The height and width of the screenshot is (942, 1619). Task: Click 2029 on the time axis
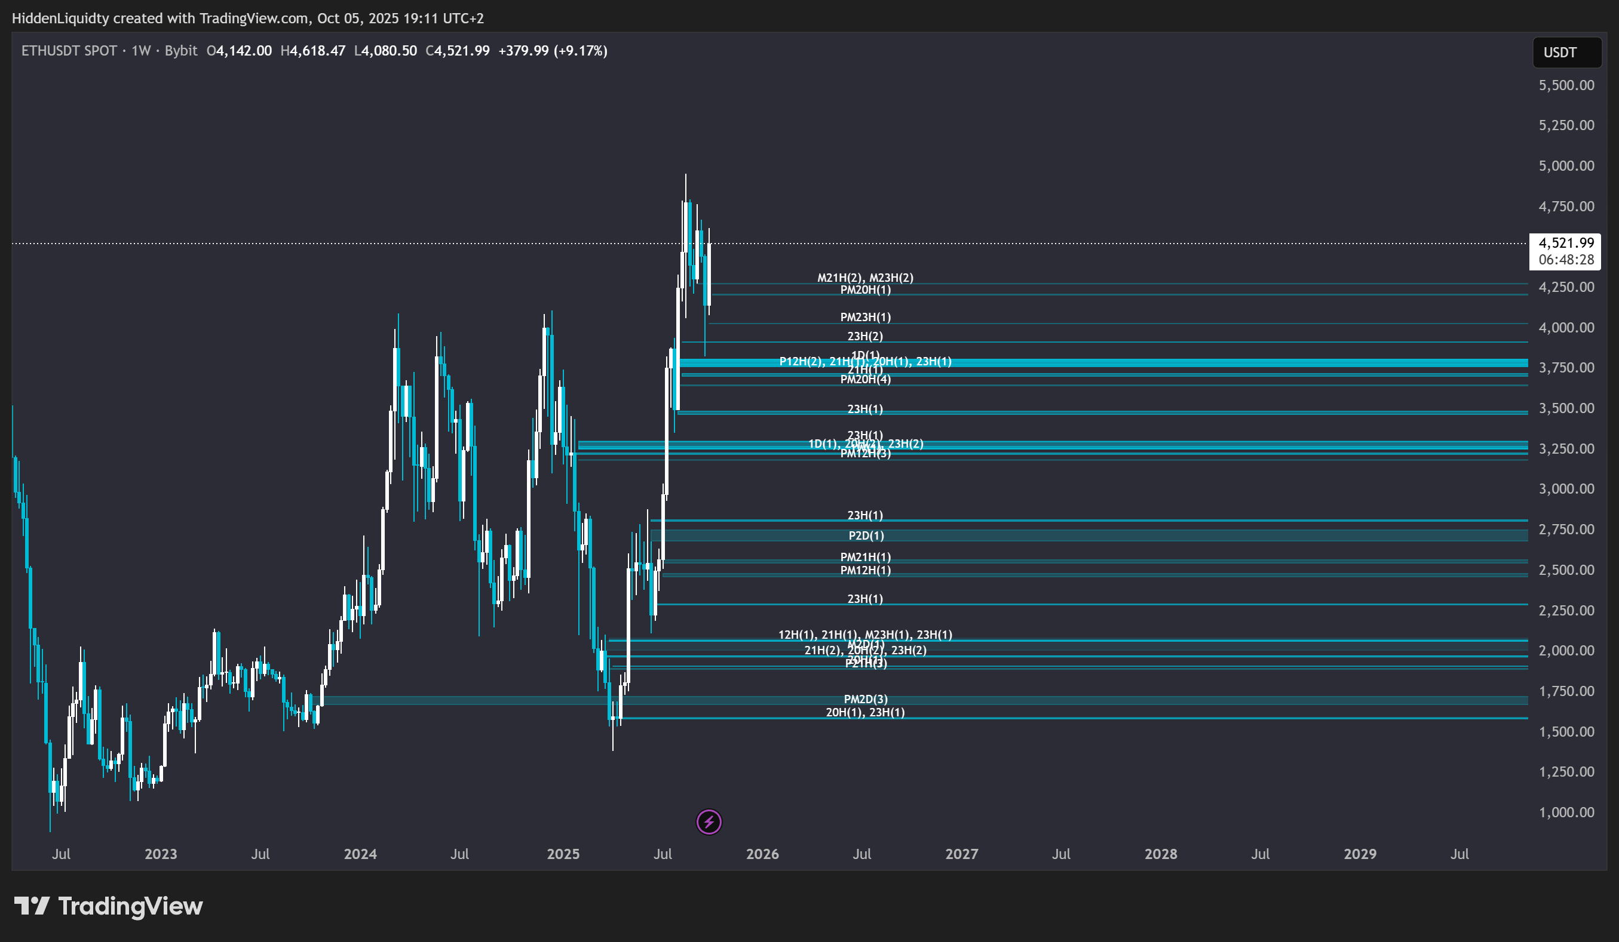click(x=1360, y=854)
